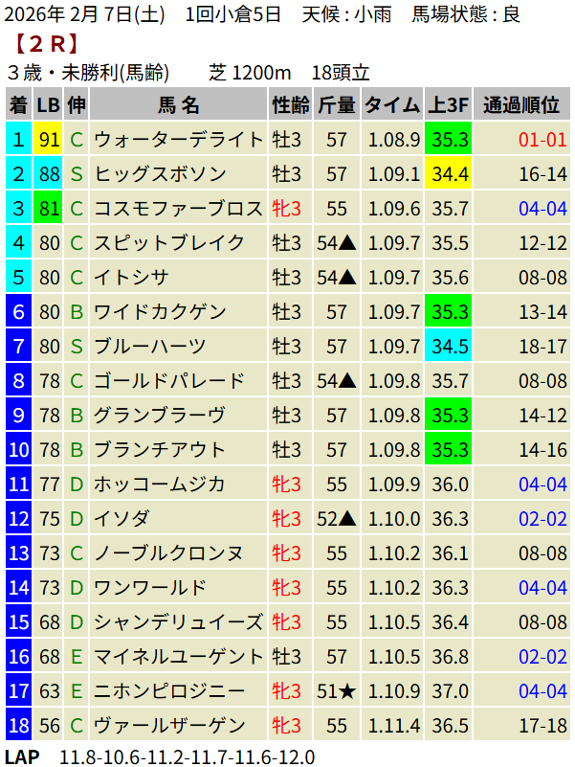Select the yellow LB 91 cell
This screenshot has height=767, width=575.
[x=49, y=140]
